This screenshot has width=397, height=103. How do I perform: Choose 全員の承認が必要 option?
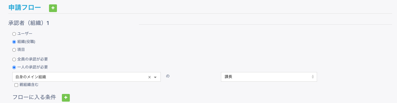tap(14, 59)
